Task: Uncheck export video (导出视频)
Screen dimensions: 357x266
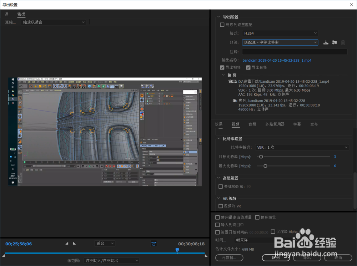Action: click(222, 67)
